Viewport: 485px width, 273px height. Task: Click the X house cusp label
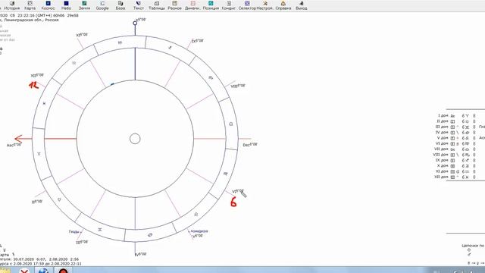141,20
